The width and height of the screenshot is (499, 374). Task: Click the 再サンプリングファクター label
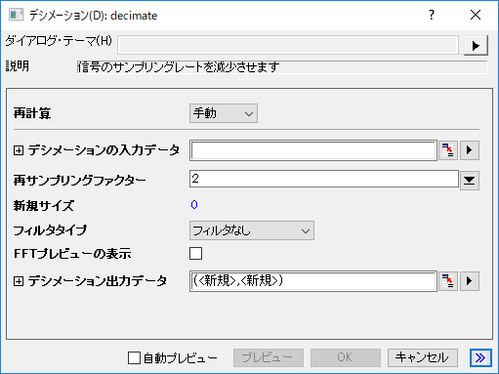click(80, 180)
